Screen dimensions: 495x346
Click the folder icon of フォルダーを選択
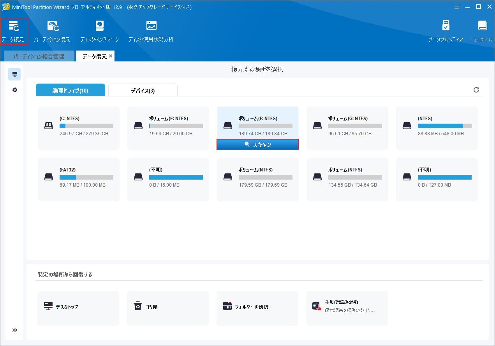pos(227,306)
